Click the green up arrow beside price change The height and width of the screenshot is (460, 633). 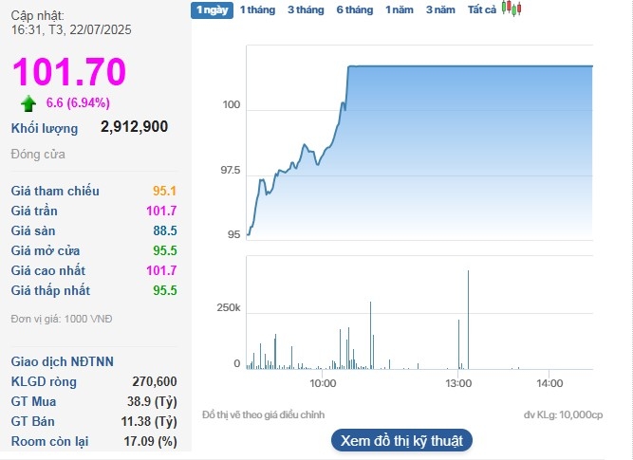(28, 102)
